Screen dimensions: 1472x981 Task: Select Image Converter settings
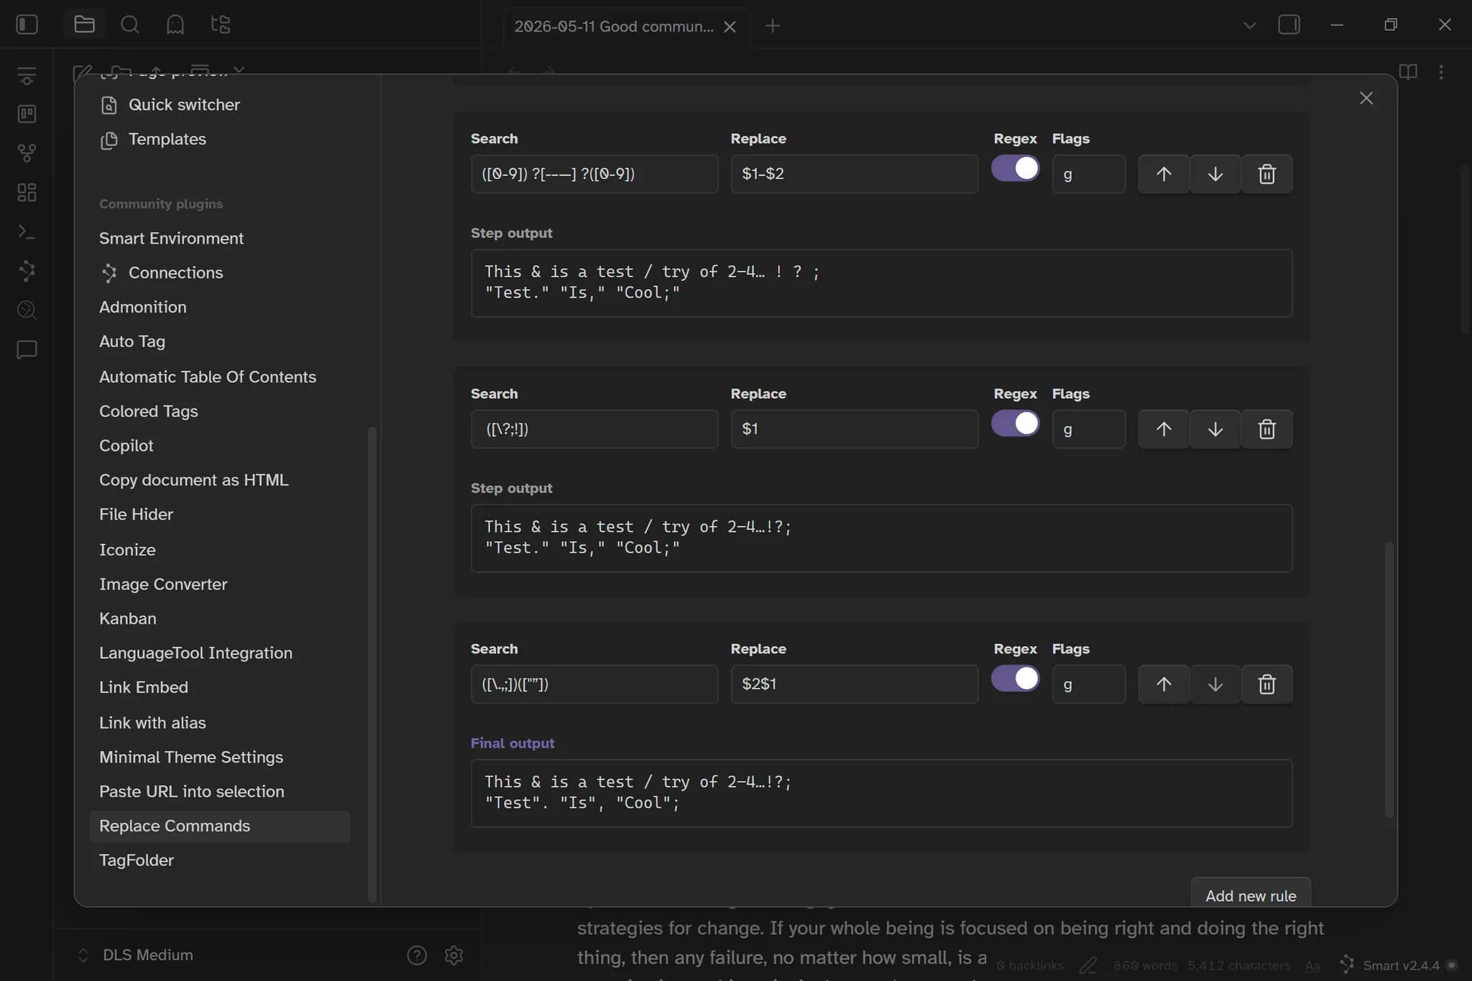pyautogui.click(x=220, y=584)
